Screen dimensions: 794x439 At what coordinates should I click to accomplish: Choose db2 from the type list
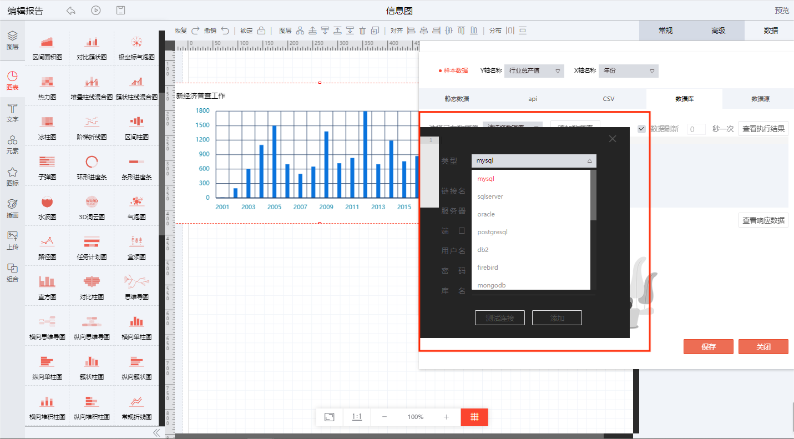pyautogui.click(x=531, y=250)
